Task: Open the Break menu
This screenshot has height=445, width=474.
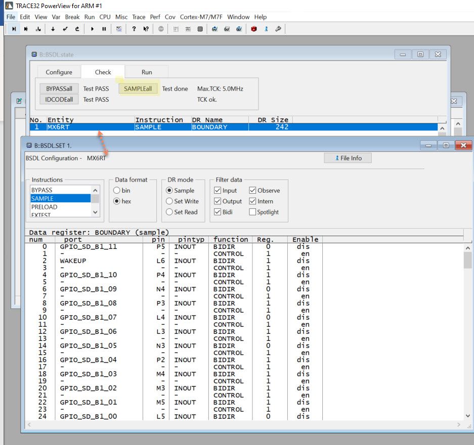Action: pyautogui.click(x=72, y=17)
